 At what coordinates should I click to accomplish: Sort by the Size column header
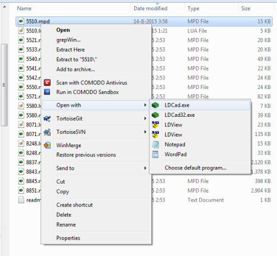pyautogui.click(x=246, y=9)
